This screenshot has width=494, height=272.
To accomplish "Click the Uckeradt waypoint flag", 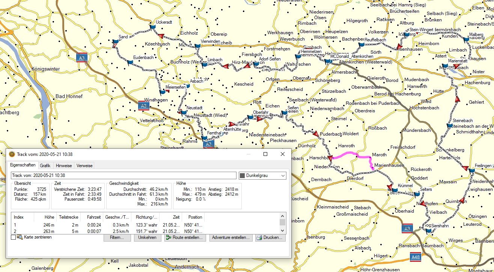I will (x=152, y=27).
